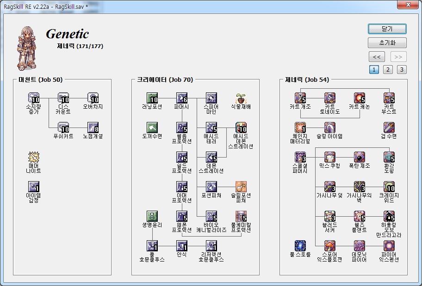Image resolution: width=422 pixels, height=286 pixels.
Task: Choose the 바이오 캐니벌라이즈 skill icon
Action: tap(211, 216)
